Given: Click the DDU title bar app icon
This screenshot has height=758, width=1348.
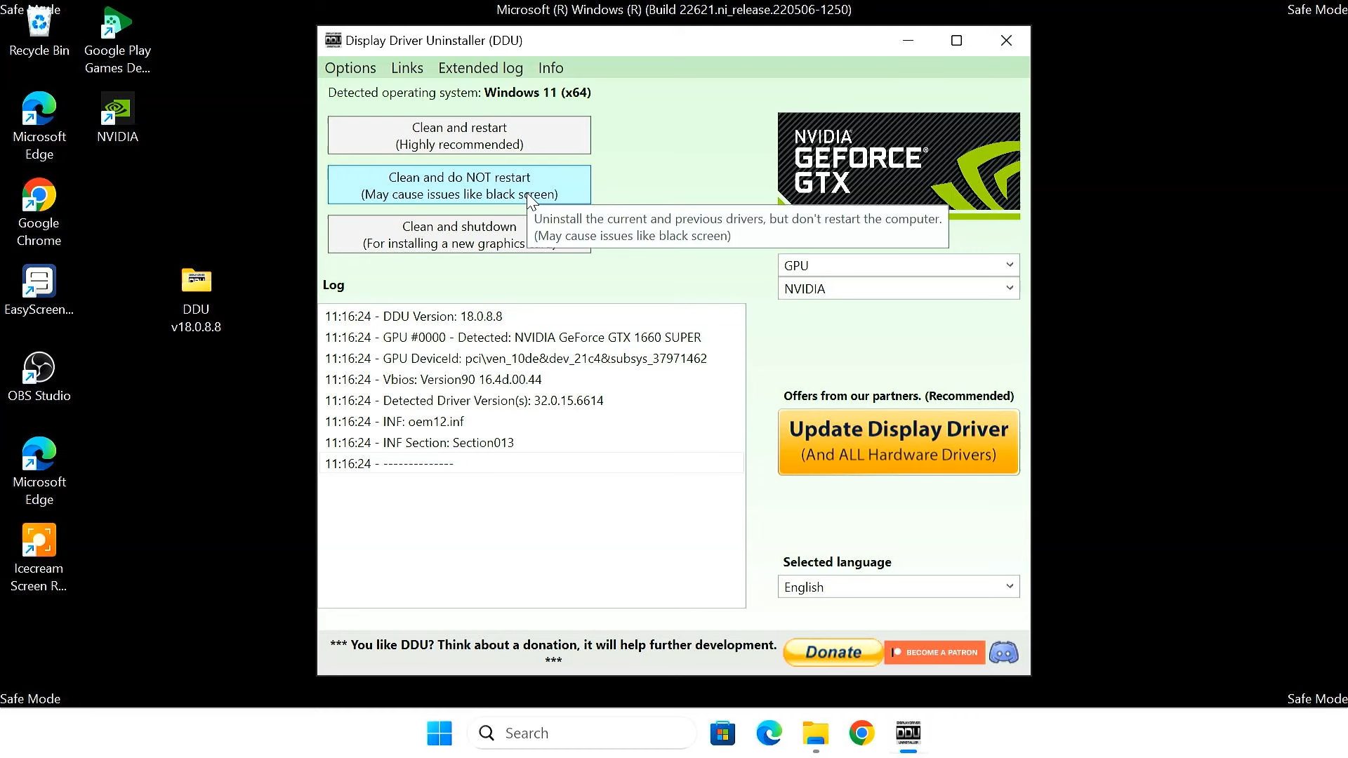Looking at the screenshot, I should click(x=333, y=40).
